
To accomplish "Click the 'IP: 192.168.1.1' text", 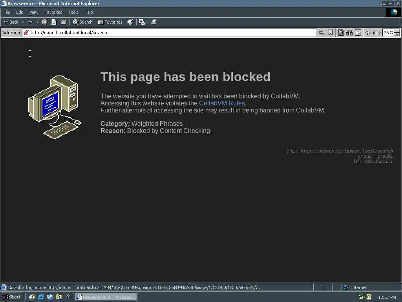I will [x=373, y=161].
